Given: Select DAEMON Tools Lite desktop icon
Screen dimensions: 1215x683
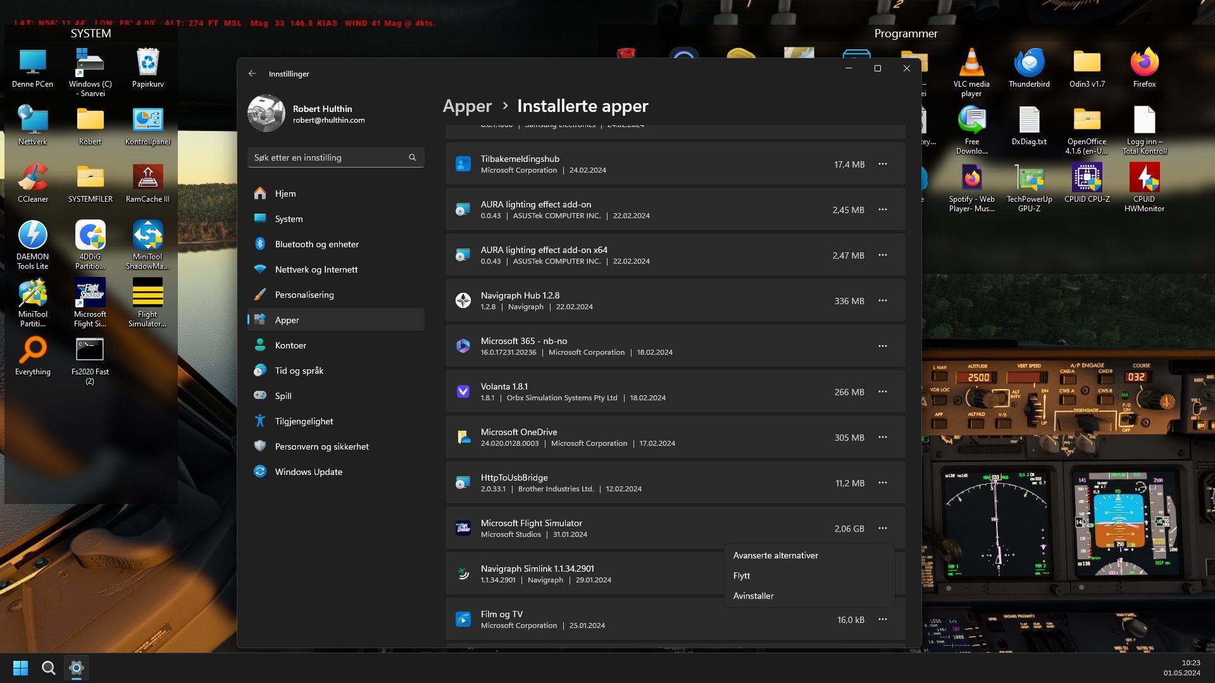Looking at the screenshot, I should point(32,245).
